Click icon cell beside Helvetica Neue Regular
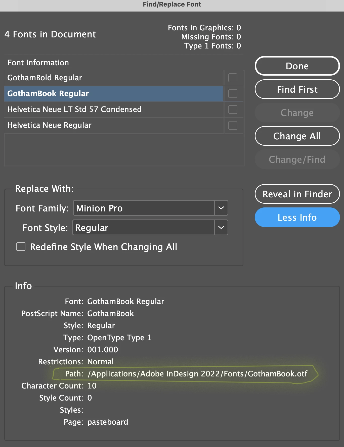The width and height of the screenshot is (344, 447). click(x=233, y=125)
